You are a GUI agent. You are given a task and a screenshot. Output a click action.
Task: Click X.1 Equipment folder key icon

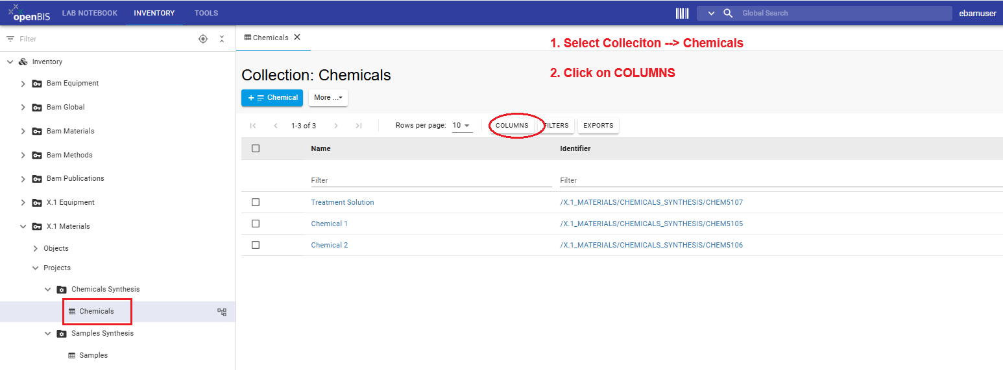38,203
